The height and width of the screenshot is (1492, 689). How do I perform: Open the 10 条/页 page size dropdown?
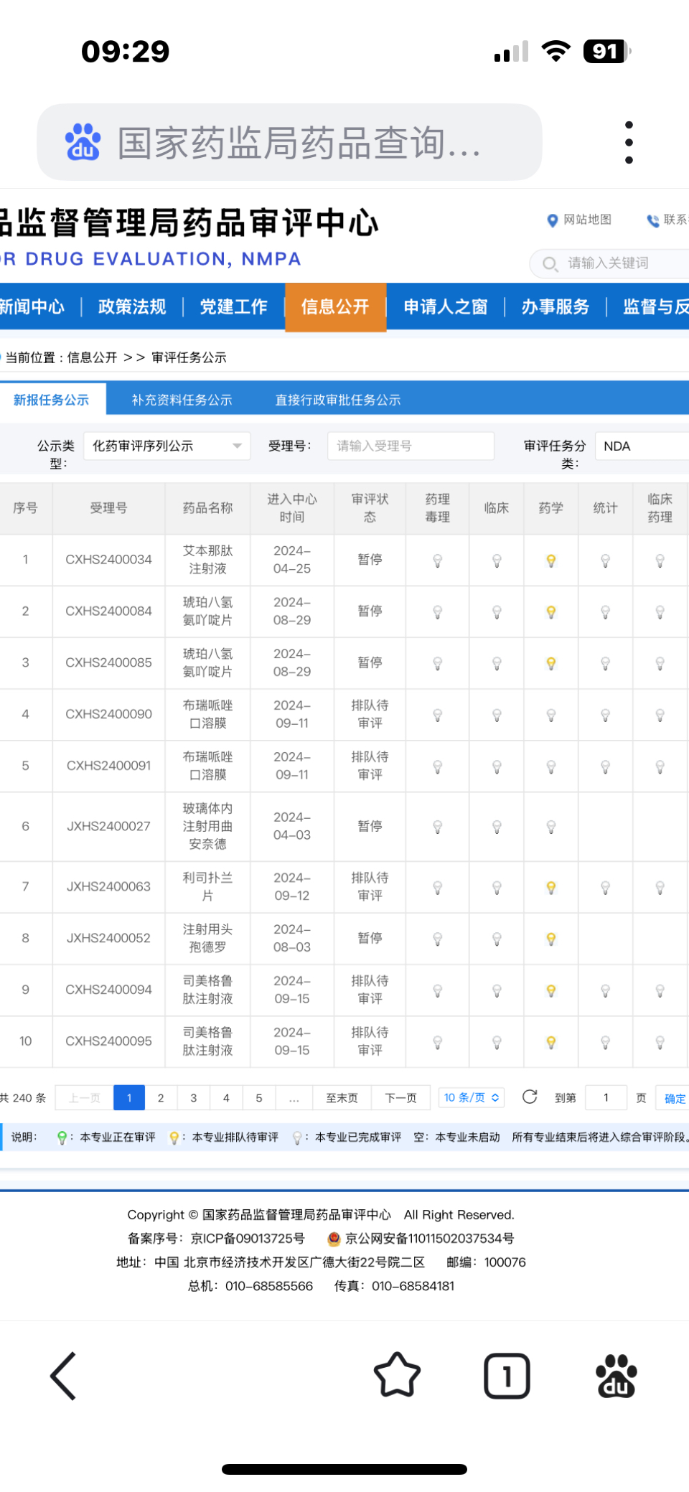click(472, 1097)
